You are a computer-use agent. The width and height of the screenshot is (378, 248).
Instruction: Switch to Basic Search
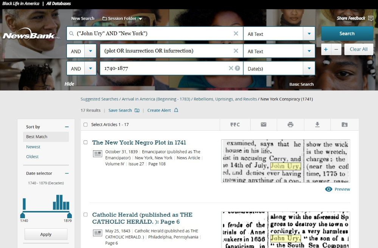coord(301,84)
